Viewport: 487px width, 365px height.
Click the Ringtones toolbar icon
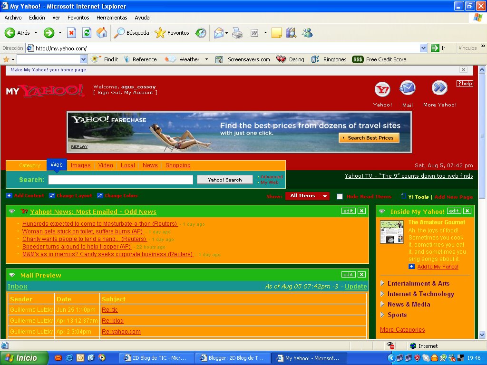[315, 59]
